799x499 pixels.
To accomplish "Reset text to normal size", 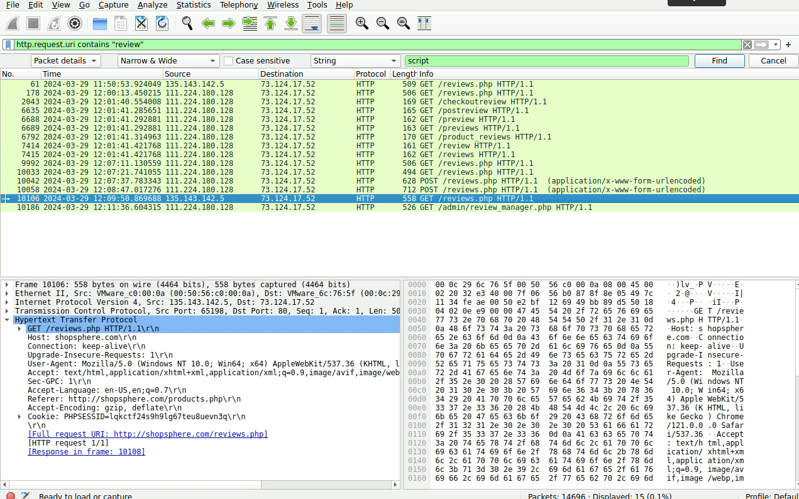I will (x=404, y=24).
